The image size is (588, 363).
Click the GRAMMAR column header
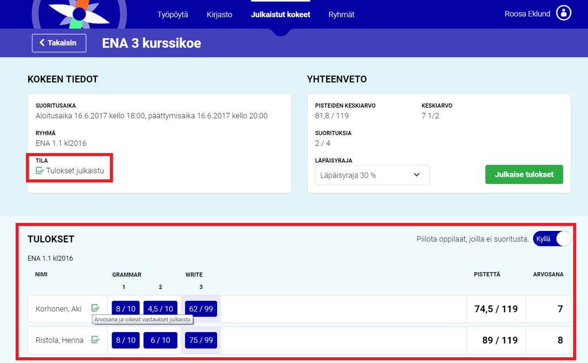pyautogui.click(x=127, y=275)
